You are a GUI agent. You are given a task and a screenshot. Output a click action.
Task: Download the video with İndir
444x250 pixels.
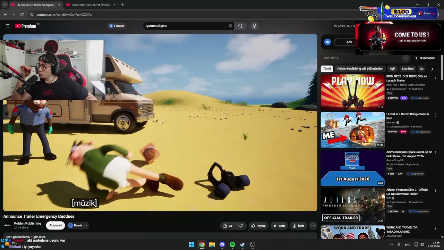click(x=298, y=226)
